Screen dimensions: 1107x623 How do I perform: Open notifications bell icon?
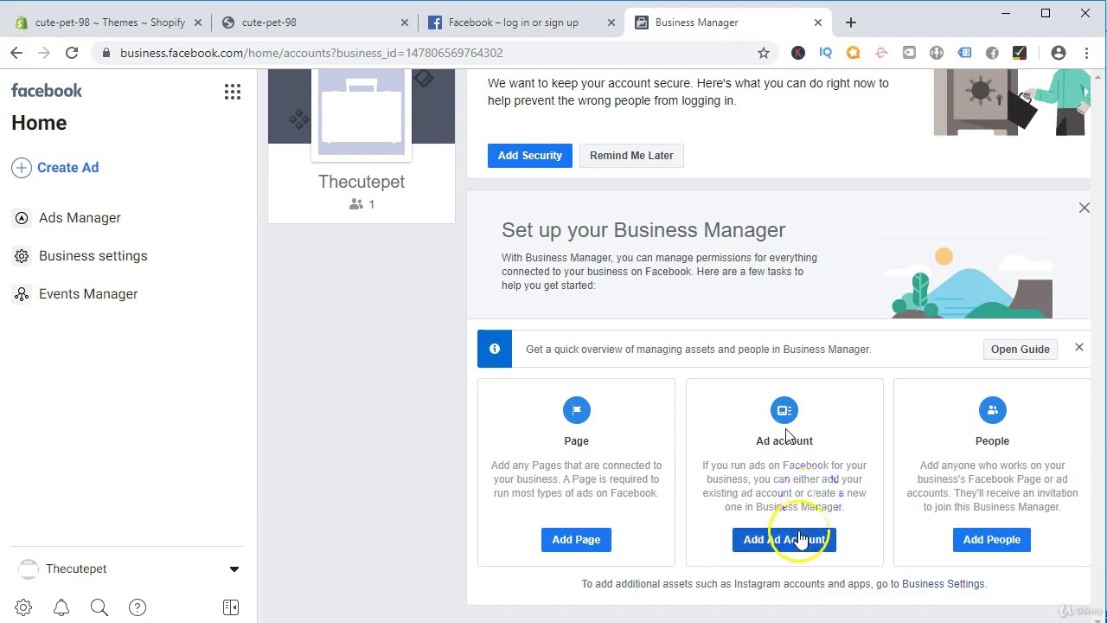click(61, 607)
